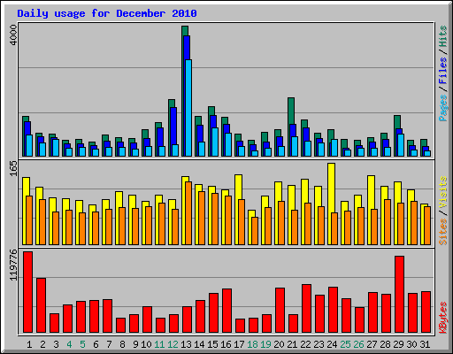The width and height of the screenshot is (453, 354).
Task: Click the day 20 axis label
Action: [x=279, y=344]
